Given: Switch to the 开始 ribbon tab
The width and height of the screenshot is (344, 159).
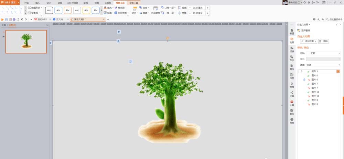Looking at the screenshot, I should 26,3.
